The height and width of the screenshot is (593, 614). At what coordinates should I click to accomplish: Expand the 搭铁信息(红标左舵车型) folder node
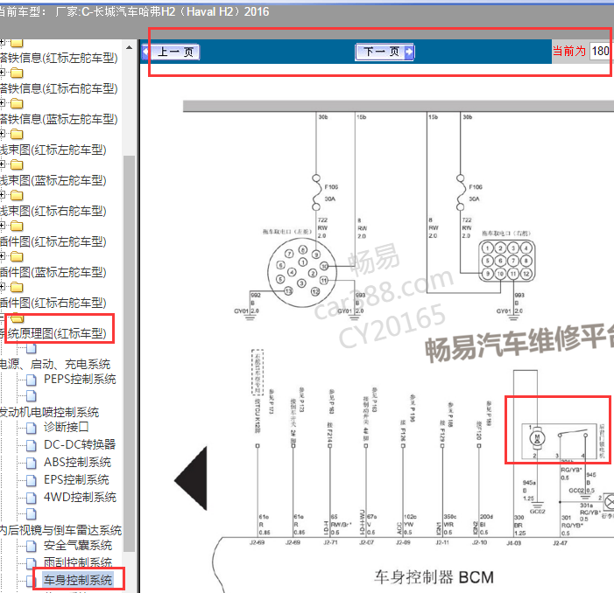click(3, 41)
